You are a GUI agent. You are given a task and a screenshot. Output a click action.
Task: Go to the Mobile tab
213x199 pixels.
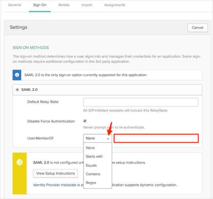click(x=64, y=5)
